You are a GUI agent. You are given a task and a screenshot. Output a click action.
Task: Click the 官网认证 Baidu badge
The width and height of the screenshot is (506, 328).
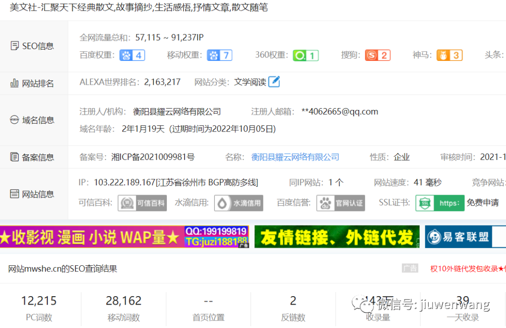[x=341, y=203]
